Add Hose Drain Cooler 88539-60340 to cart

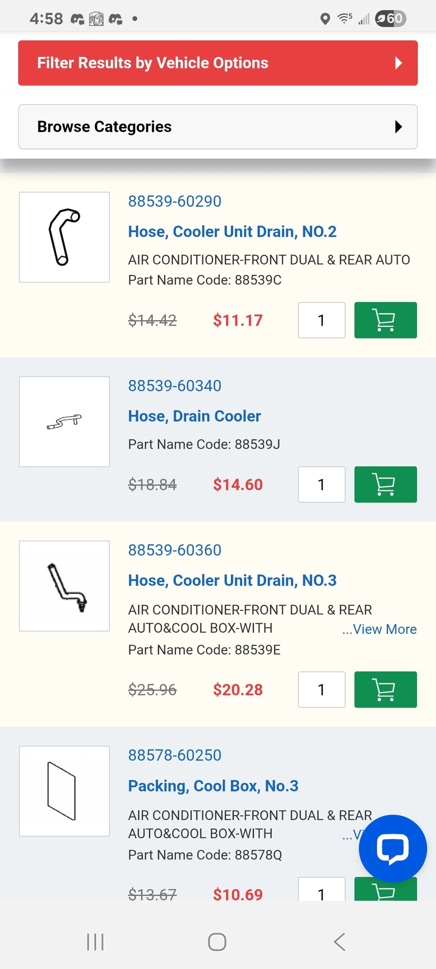(385, 484)
